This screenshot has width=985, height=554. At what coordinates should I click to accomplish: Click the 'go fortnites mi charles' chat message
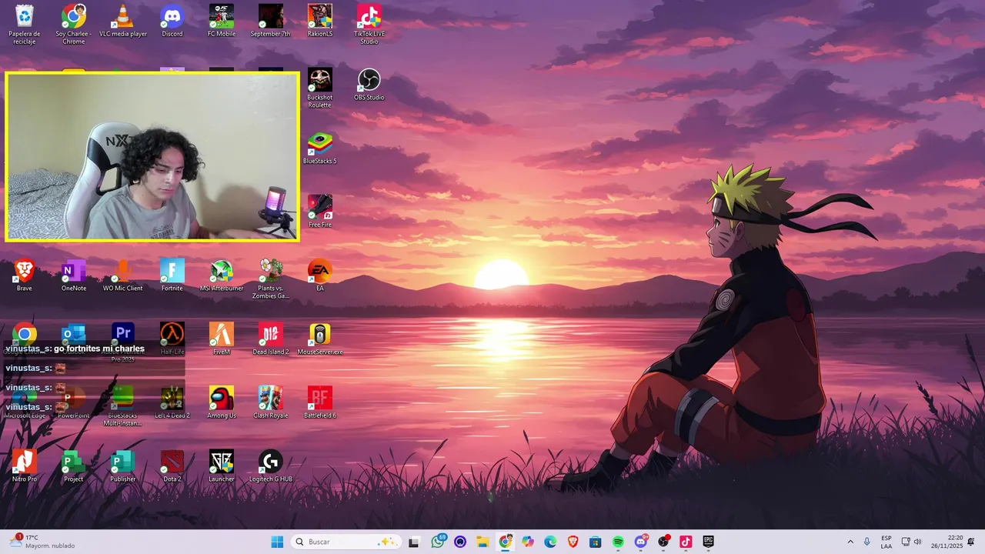click(99, 349)
